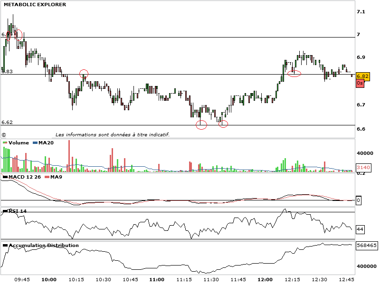
Task: Click the 11:15 time axis label
Action: pos(184,280)
